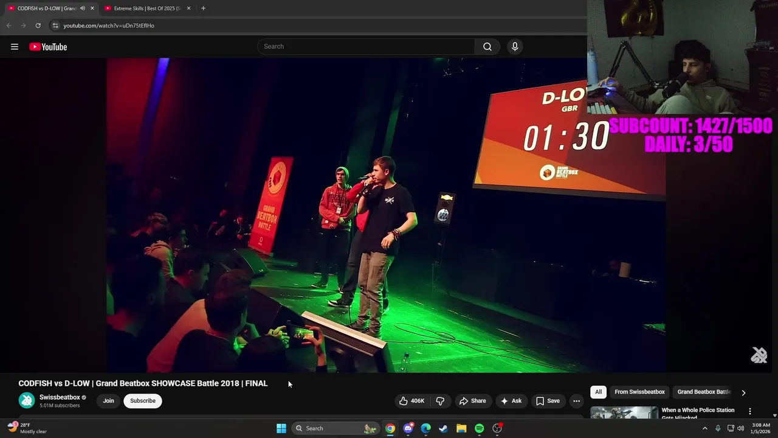Open Microsoft Edge from the taskbar
The width and height of the screenshot is (778, 438).
pos(425,428)
